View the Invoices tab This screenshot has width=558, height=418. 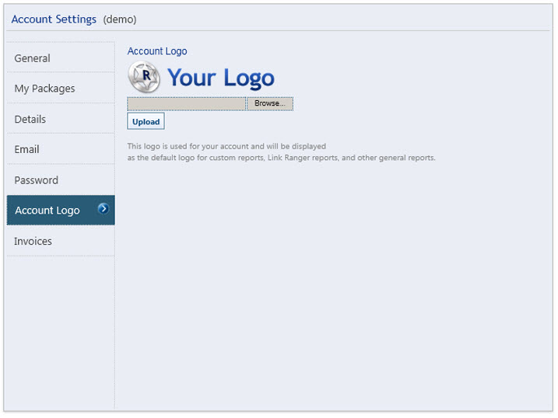coord(33,241)
